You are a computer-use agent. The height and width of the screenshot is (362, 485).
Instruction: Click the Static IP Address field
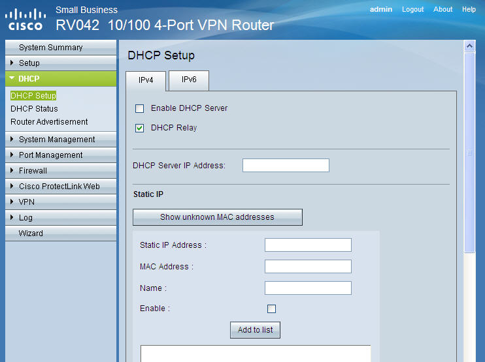308,245
